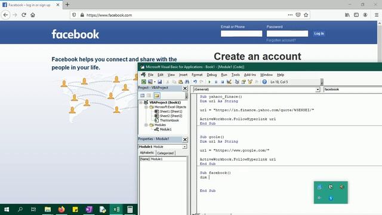Click the Copy icon in VBA toolbar
This screenshot has height=215, width=382.
174,82
